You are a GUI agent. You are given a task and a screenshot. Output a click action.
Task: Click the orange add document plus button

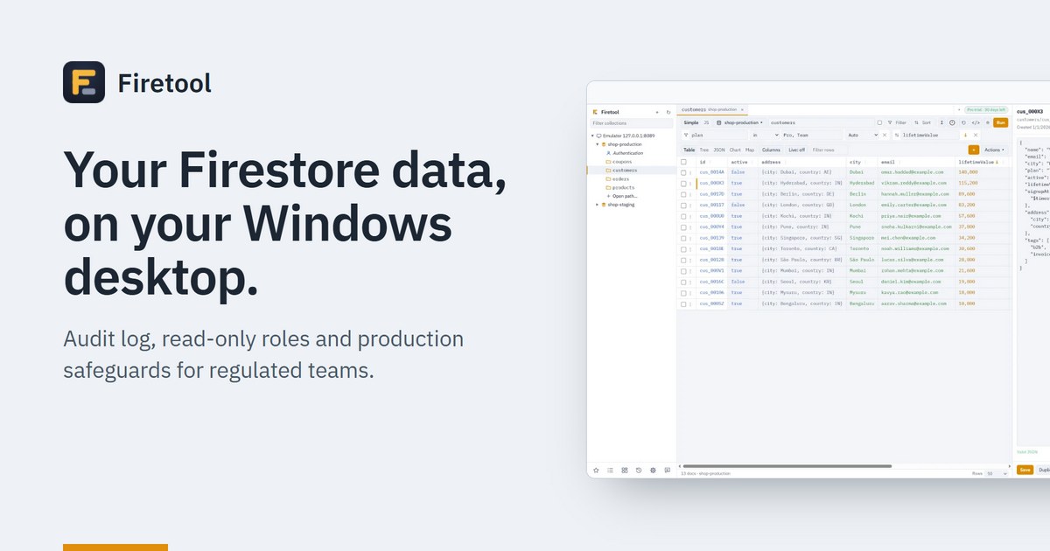[x=974, y=150]
